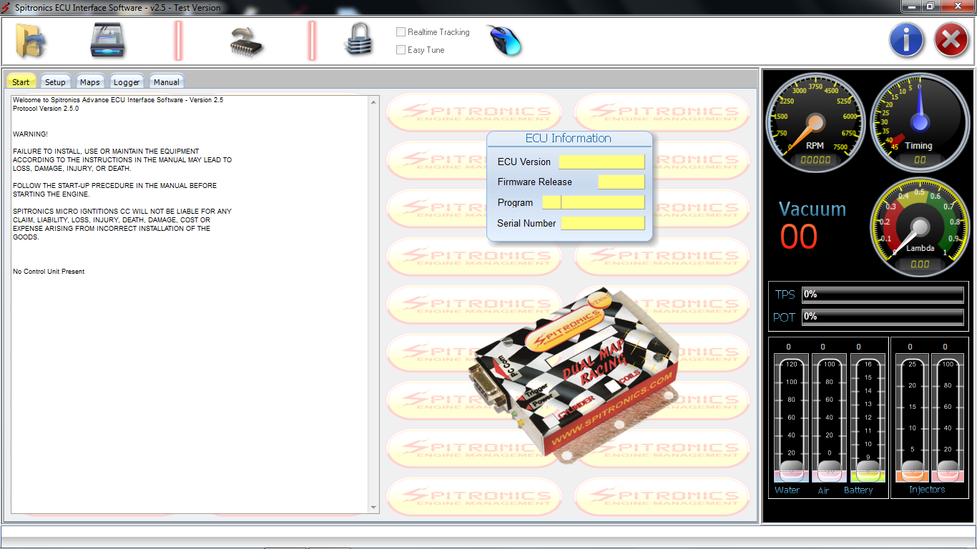Click the blue mouse icon
977x549 pixels.
[504, 40]
